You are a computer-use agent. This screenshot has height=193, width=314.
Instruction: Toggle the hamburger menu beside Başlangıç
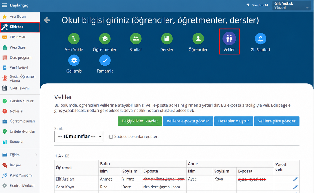tap(5, 5)
